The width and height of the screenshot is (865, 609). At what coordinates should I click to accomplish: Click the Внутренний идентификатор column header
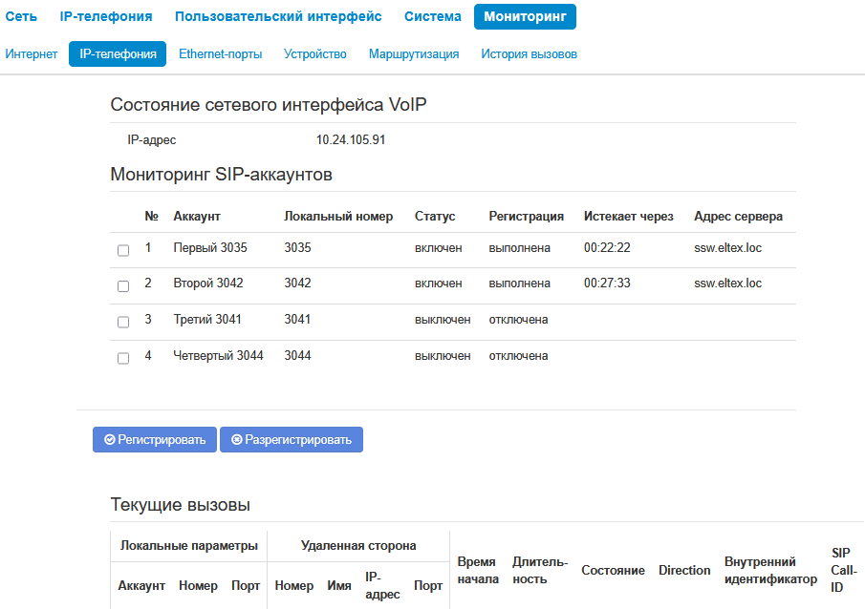pos(770,571)
